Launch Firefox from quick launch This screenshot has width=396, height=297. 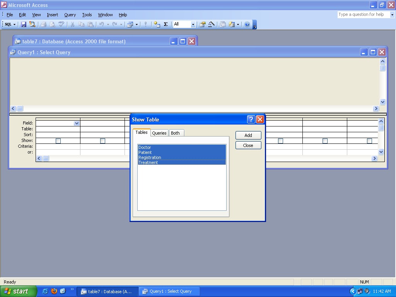click(54, 291)
